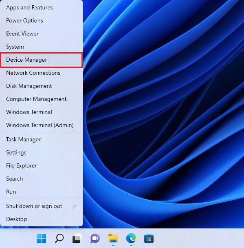The height and width of the screenshot is (248, 244).
Task: Open Device Manager from the menu
Action: pyautogui.click(x=41, y=60)
